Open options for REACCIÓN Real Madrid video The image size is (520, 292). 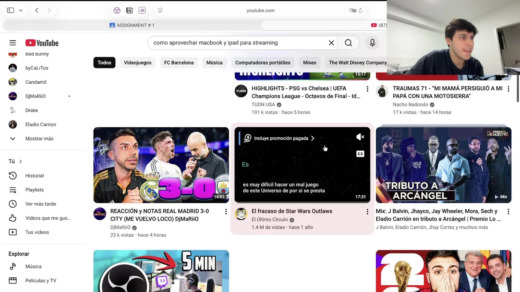226,212
